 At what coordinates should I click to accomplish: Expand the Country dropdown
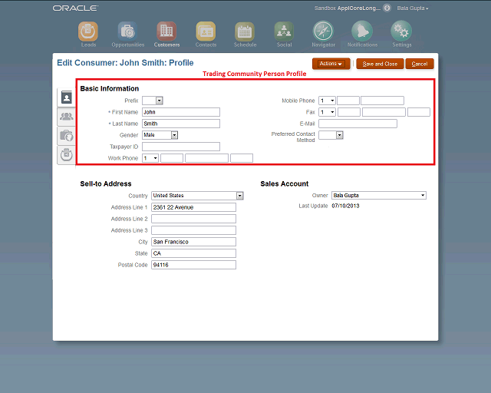click(x=240, y=196)
